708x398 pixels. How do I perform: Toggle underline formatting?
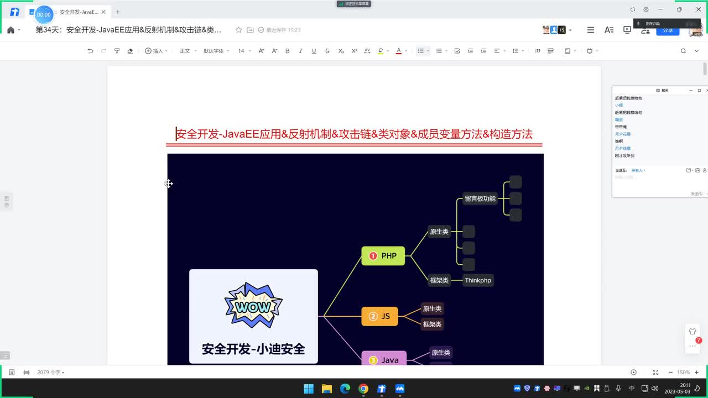(314, 51)
